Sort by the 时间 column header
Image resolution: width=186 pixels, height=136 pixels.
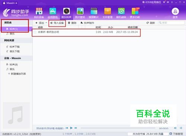point(98,27)
